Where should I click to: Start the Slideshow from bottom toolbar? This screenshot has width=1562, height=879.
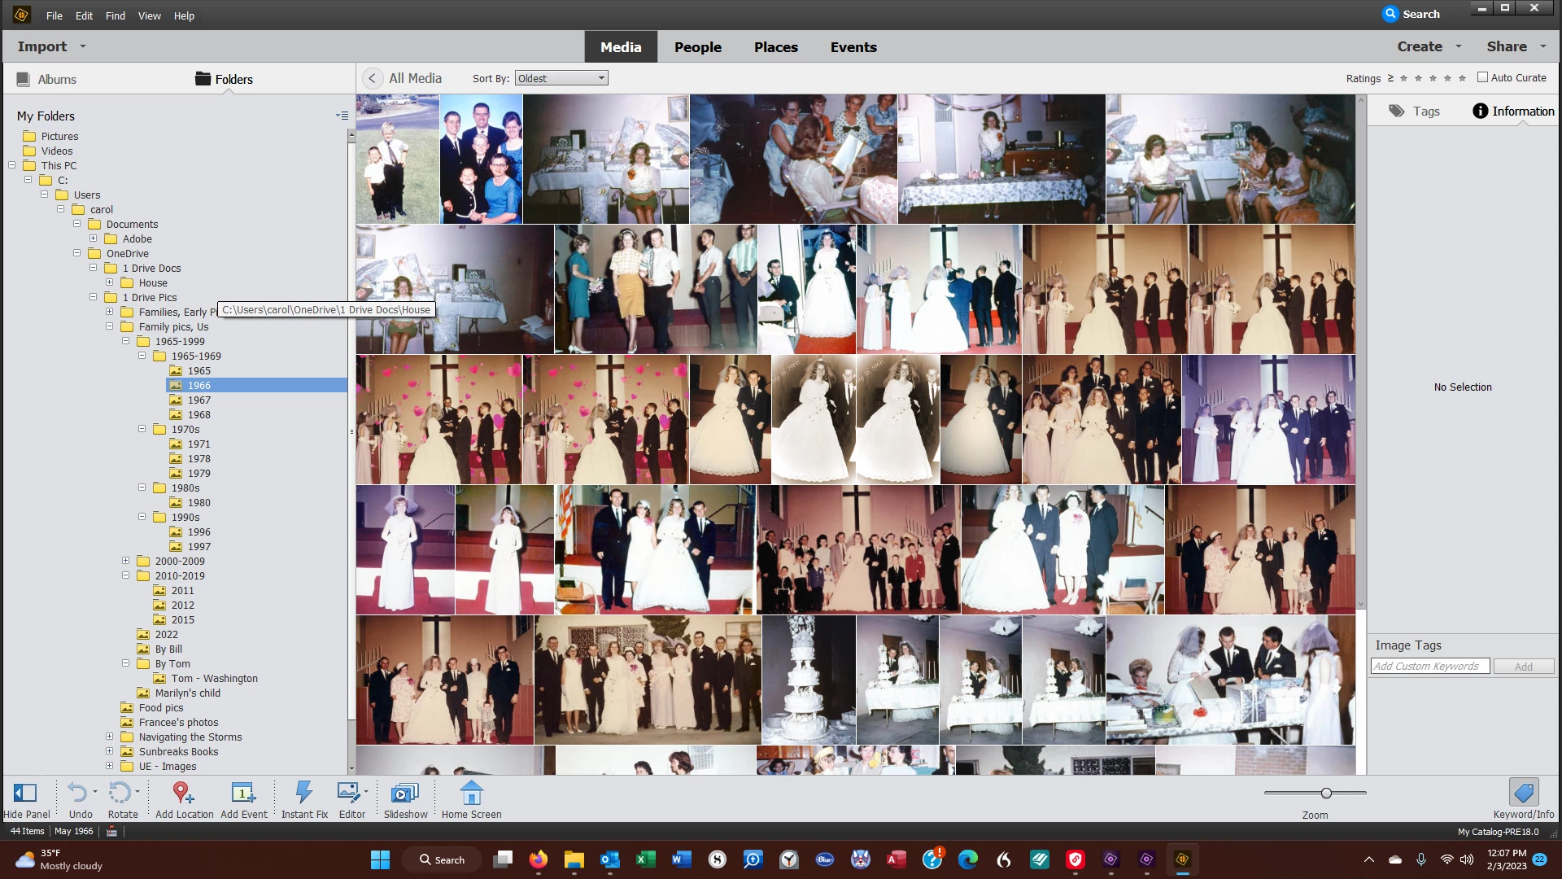[404, 793]
